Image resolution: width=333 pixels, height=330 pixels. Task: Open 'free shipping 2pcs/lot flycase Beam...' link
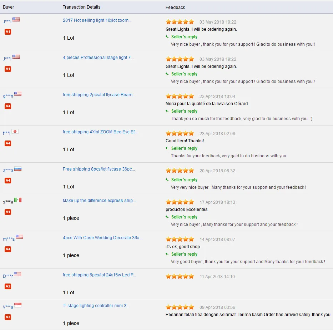pyautogui.click(x=99, y=95)
